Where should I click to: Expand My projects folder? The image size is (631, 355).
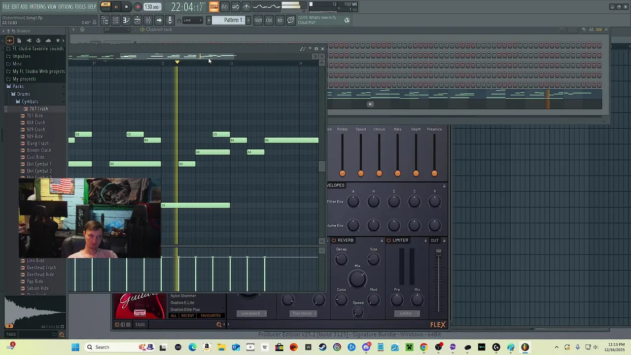click(x=21, y=79)
